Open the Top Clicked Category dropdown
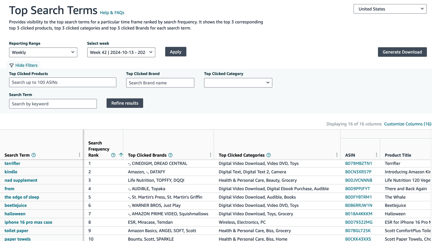Screen dimensions: 432x241 click(x=238, y=83)
